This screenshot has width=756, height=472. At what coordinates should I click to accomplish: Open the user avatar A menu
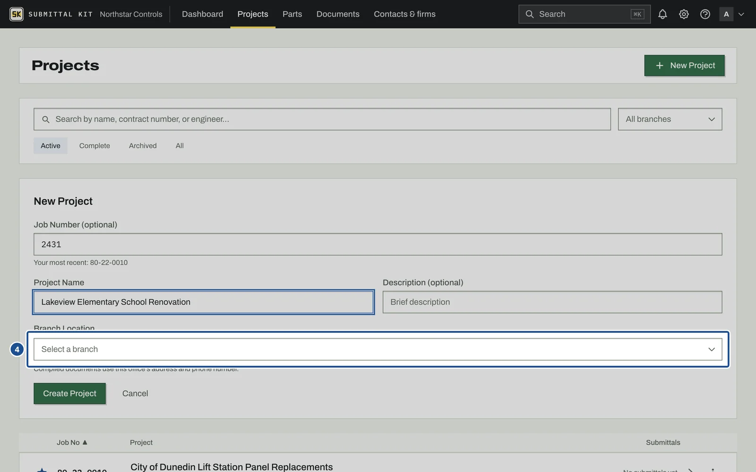726,14
